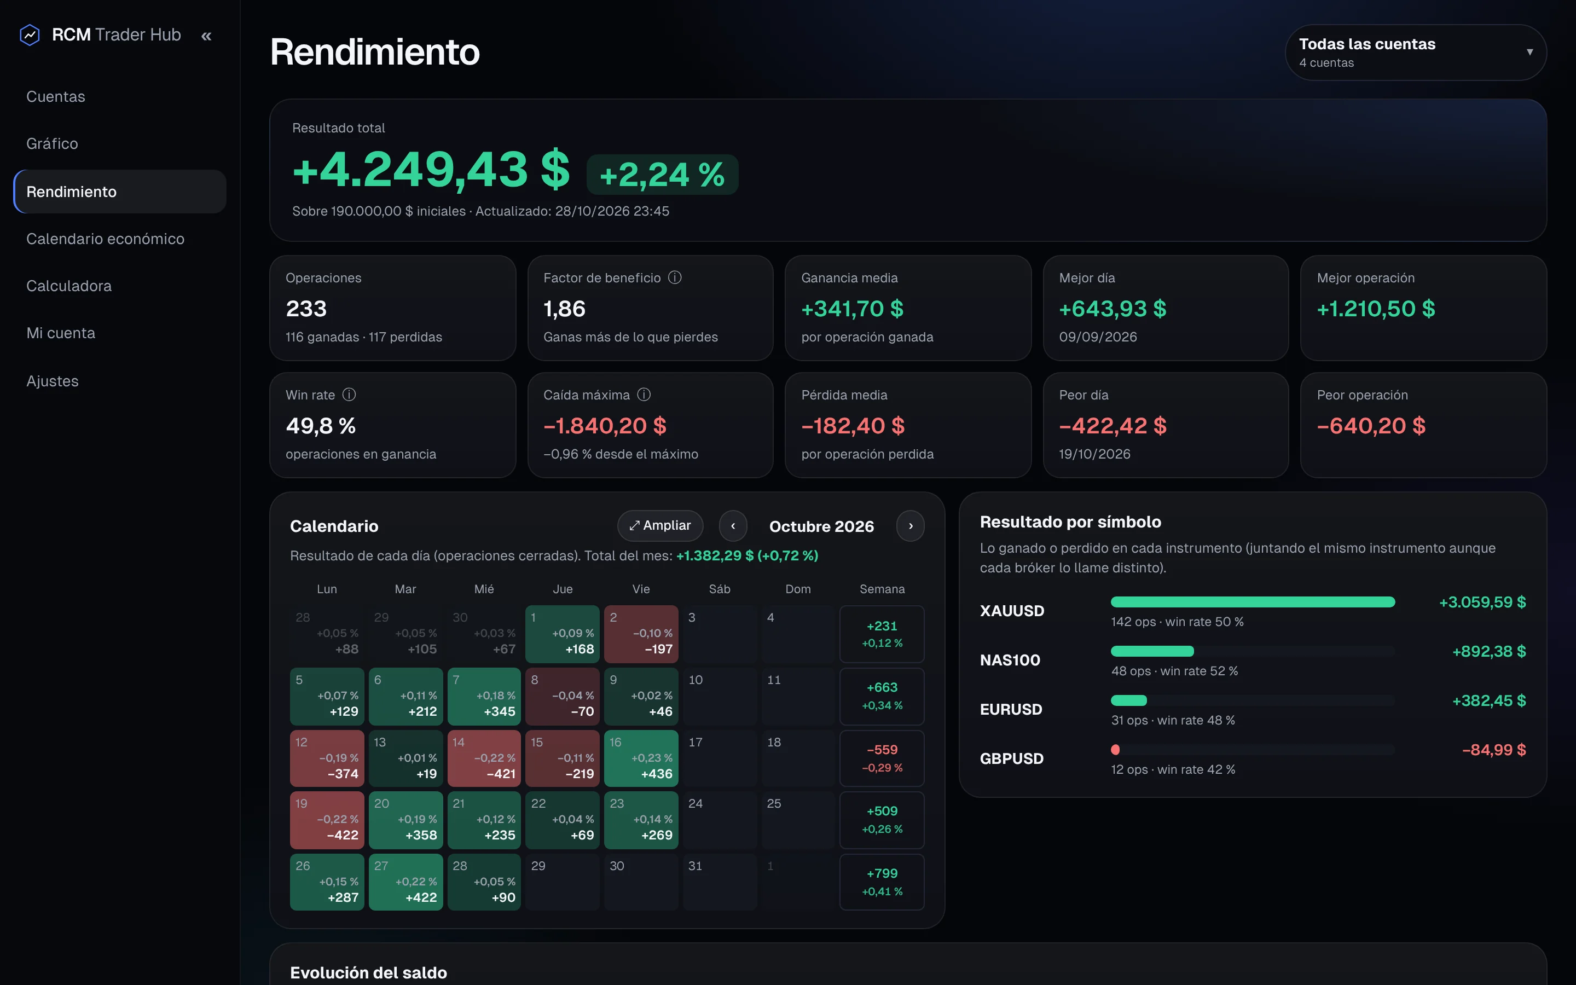Click the Ampliar calendar button
1576x985 pixels.
(x=660, y=526)
